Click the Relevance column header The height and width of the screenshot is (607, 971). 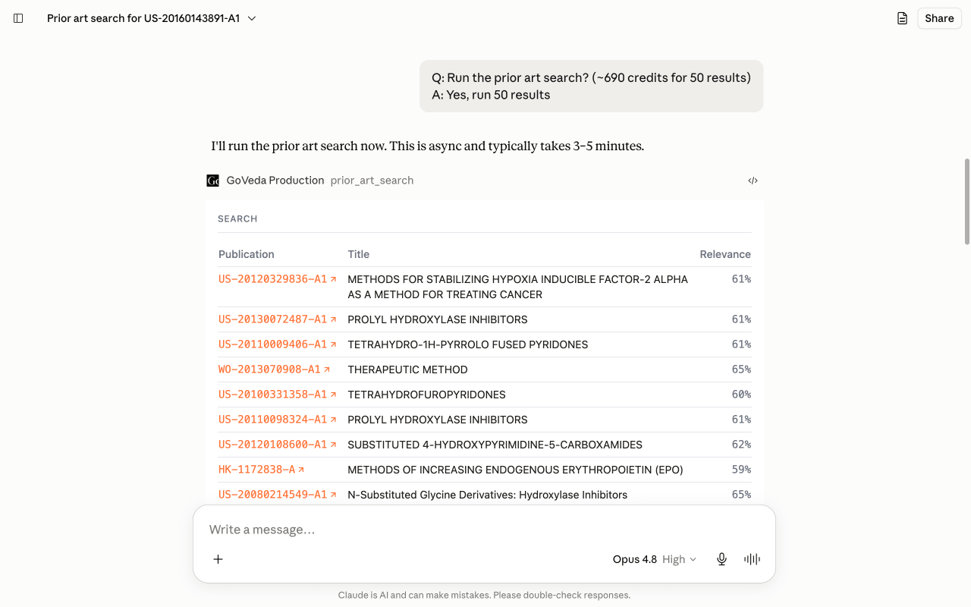(724, 254)
